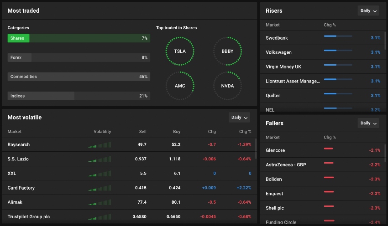Sort Most volatile by Chg % column
Viewport: 388px width, 226px height.
[x=245, y=132]
